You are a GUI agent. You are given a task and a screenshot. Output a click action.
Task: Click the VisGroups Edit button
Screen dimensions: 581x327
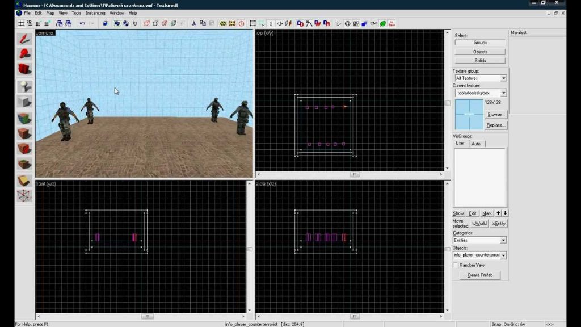point(473,213)
